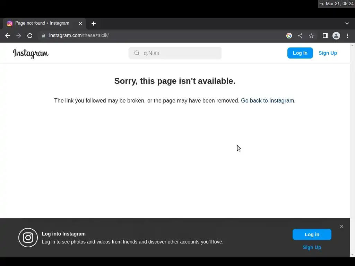Click the banner Log in button

[312, 234]
